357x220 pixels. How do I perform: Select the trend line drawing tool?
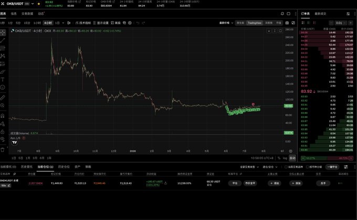(3, 40)
